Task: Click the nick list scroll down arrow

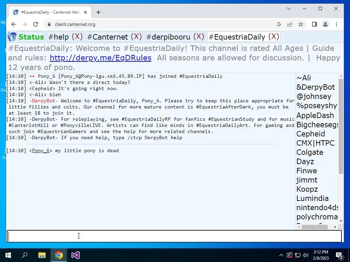Action: pos(341,221)
